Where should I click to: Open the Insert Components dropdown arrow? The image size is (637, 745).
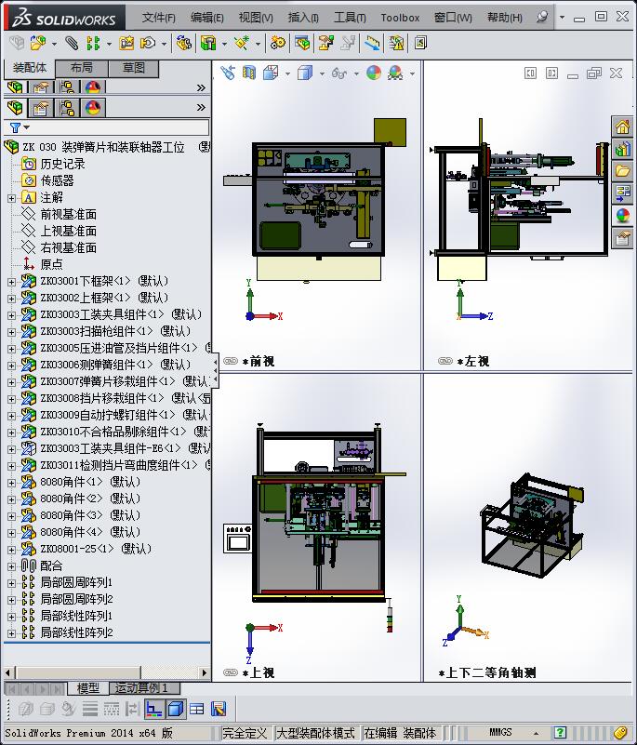click(x=54, y=44)
